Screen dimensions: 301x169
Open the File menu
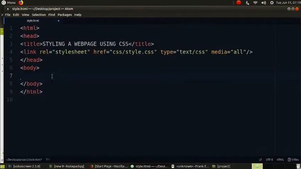(x=8, y=15)
